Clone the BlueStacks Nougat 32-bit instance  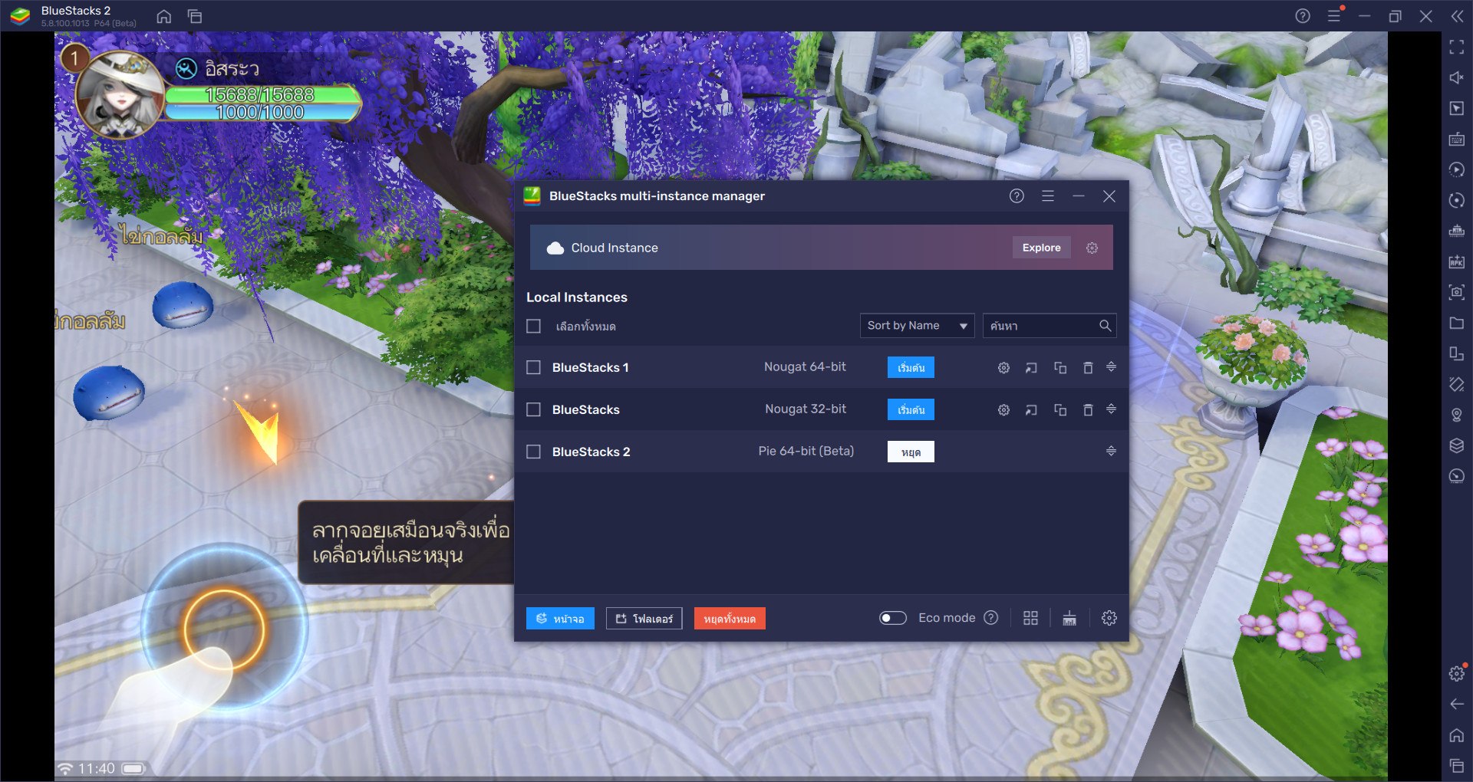(1060, 410)
